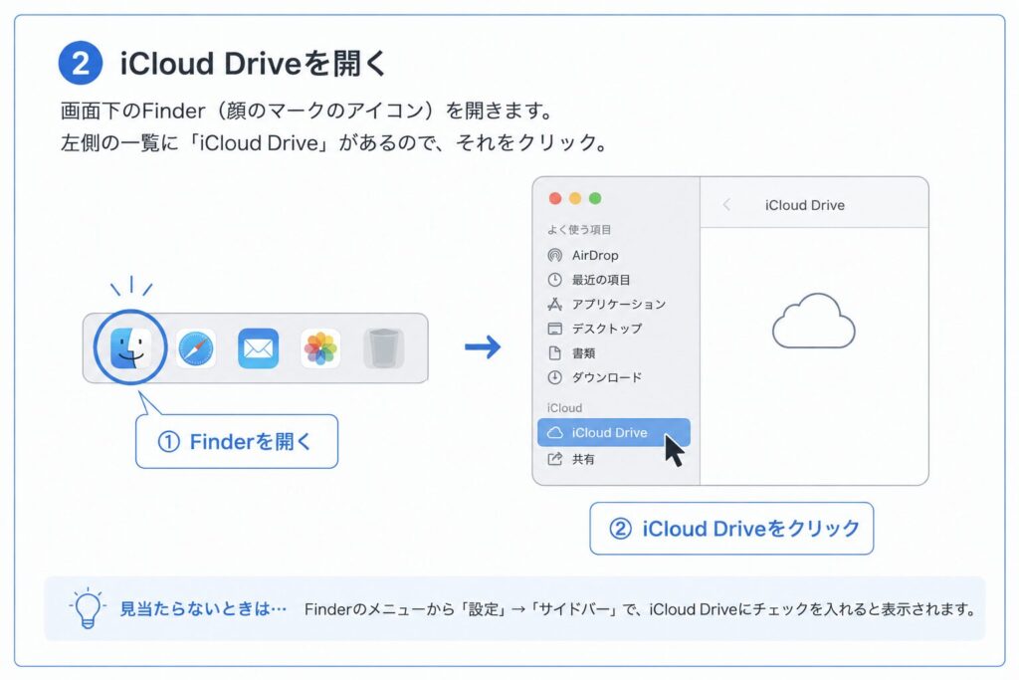
Task: Click the AirDrop sidebar icon
Action: pos(554,255)
